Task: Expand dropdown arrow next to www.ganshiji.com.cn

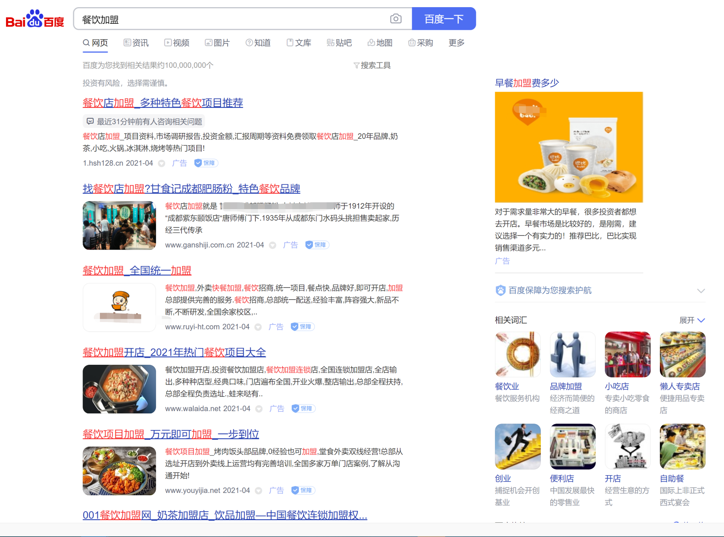Action: click(273, 245)
